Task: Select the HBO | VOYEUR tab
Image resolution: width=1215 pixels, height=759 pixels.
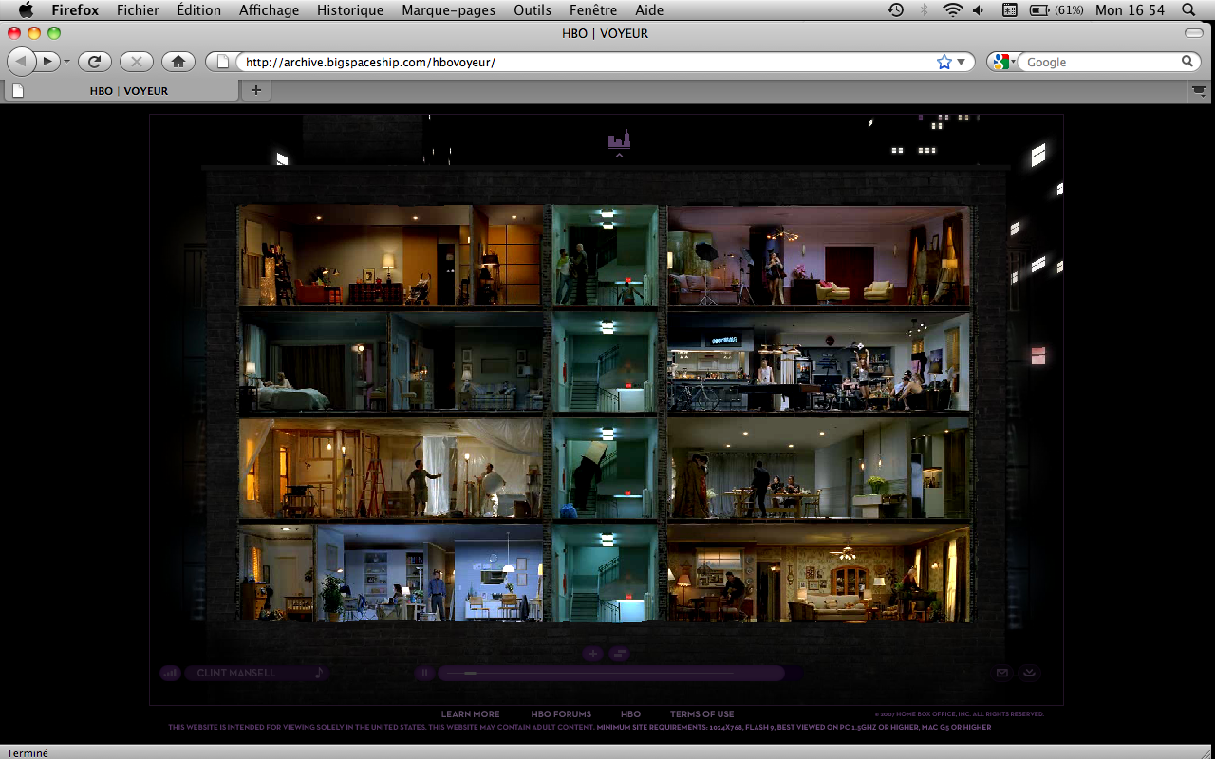Action: click(x=121, y=91)
